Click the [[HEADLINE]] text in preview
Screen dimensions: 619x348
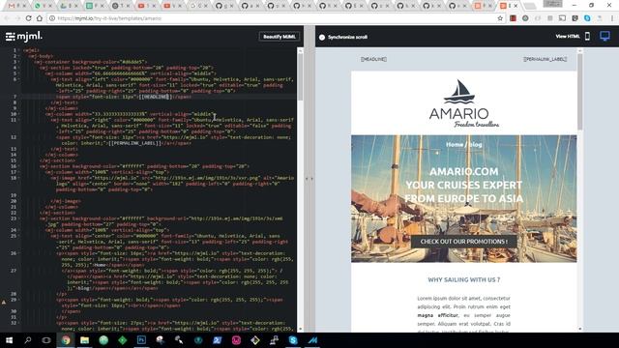coord(373,59)
